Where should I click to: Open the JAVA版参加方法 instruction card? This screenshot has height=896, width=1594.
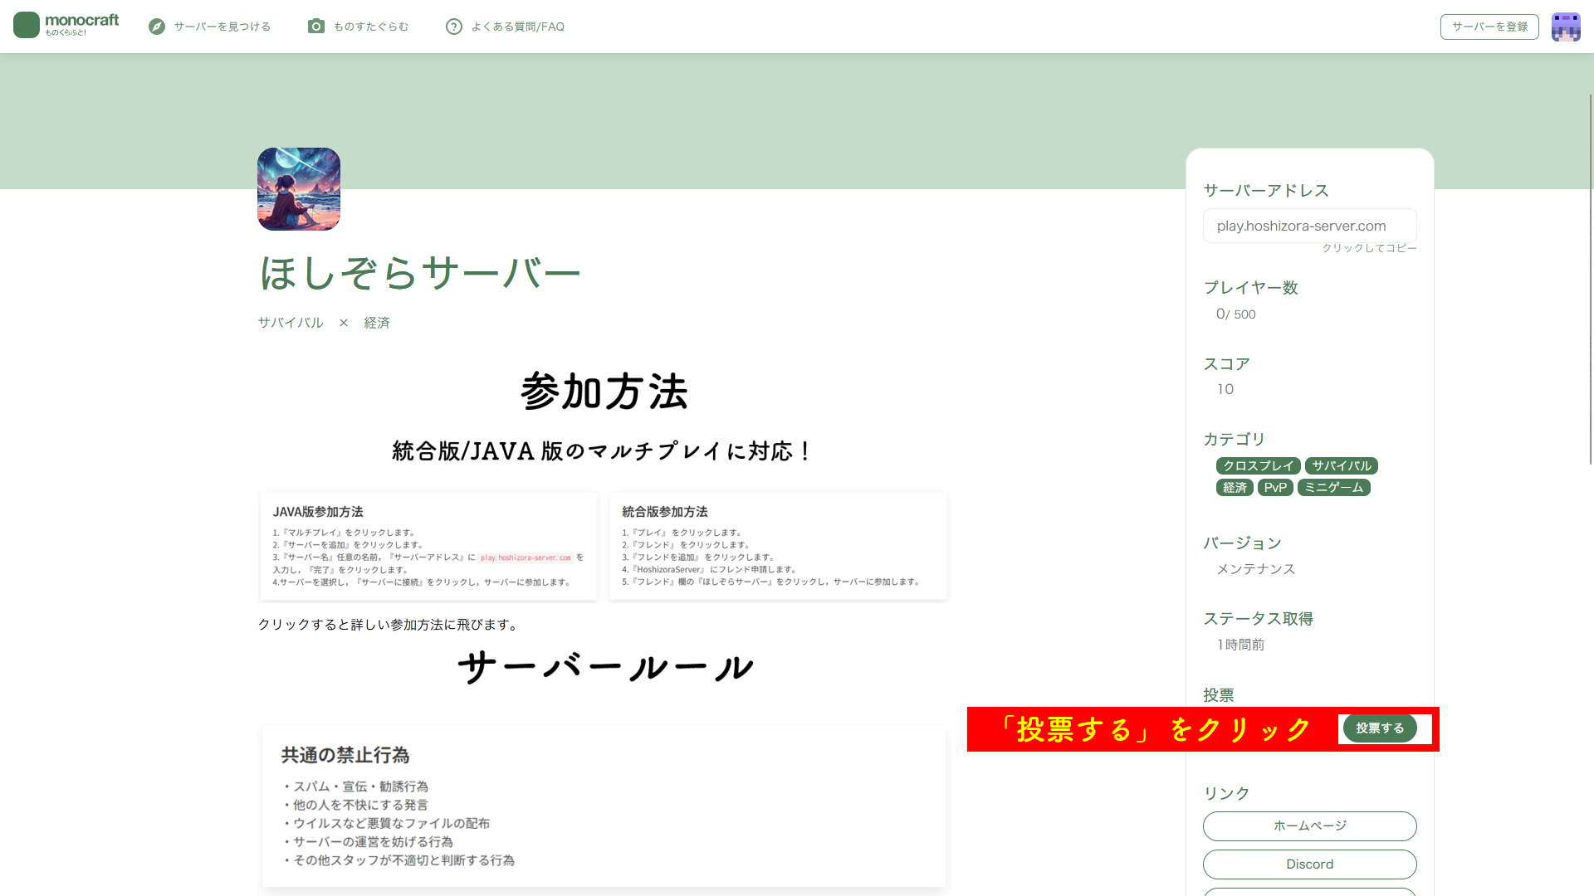pos(428,546)
